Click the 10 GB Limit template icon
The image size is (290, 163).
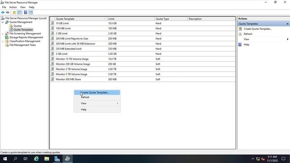click(53, 23)
